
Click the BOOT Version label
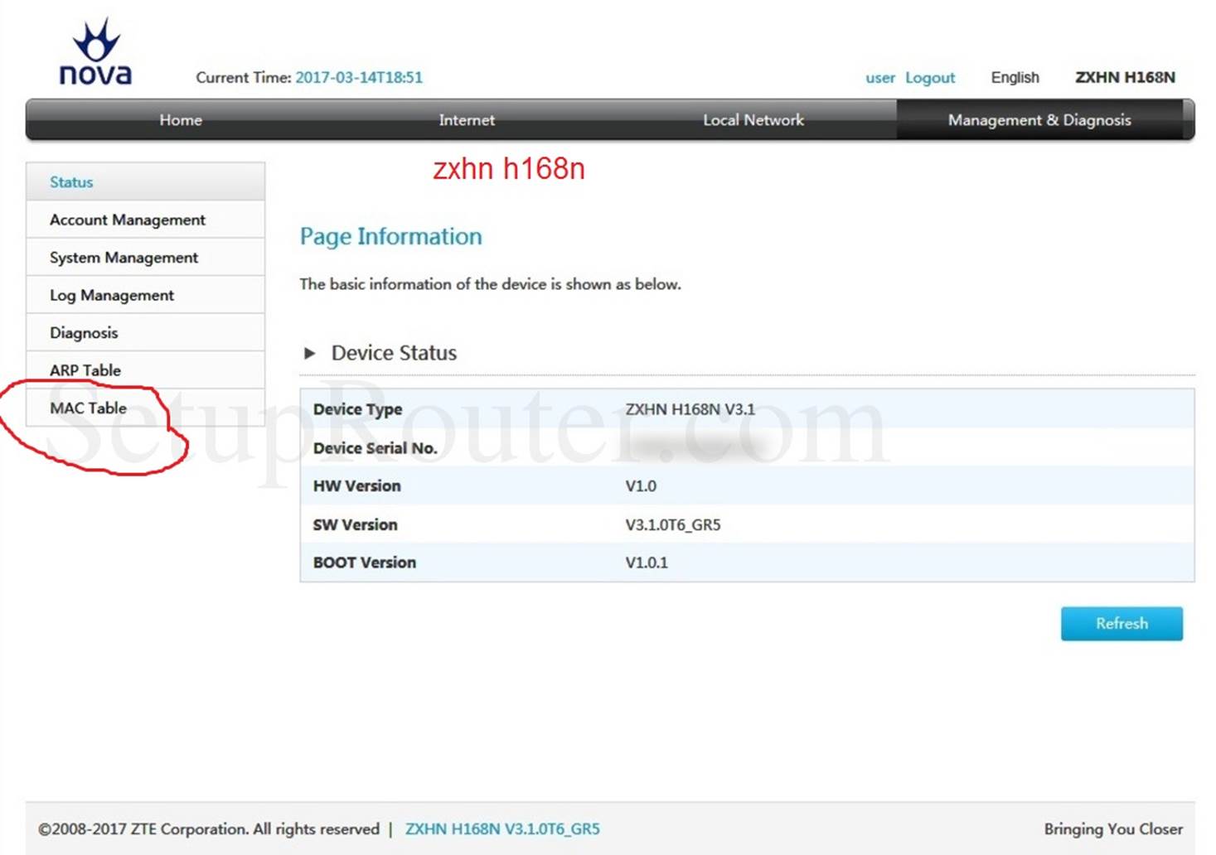coord(365,563)
